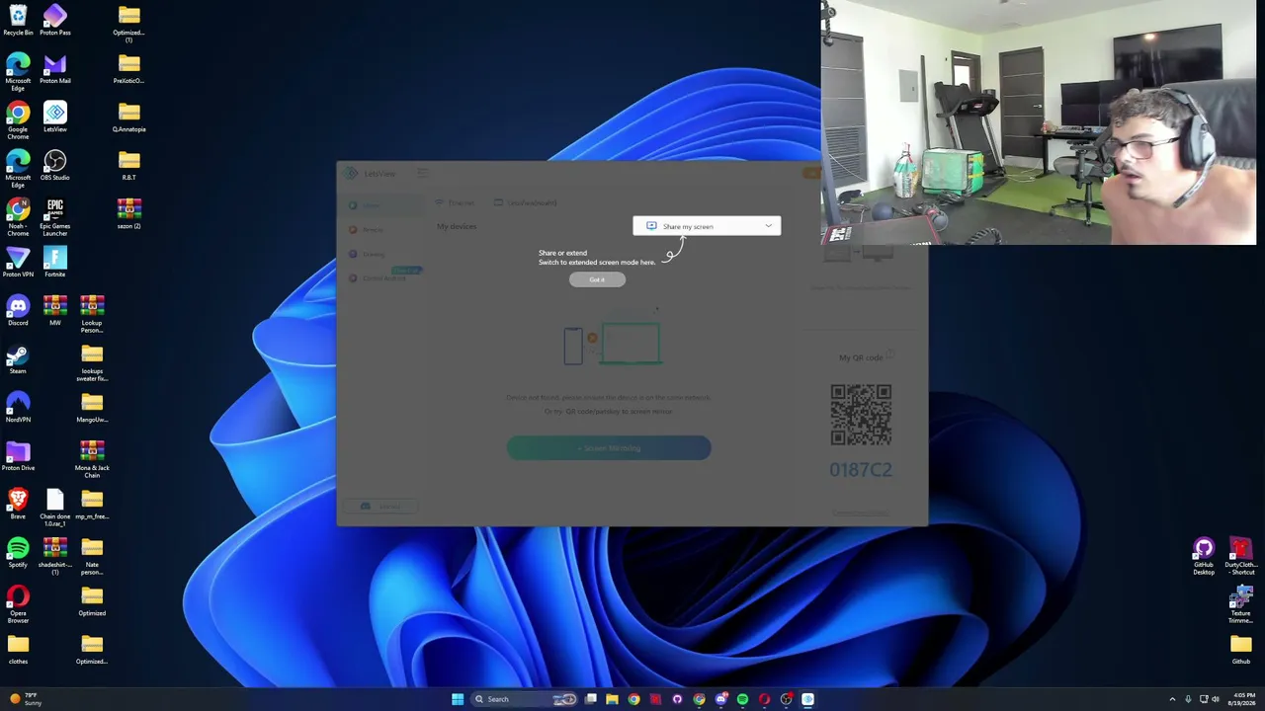Dismiss the tip with Got it button

tap(597, 279)
